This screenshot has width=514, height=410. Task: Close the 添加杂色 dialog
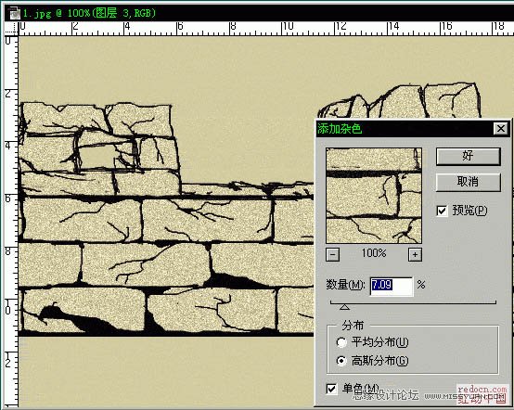(x=501, y=129)
